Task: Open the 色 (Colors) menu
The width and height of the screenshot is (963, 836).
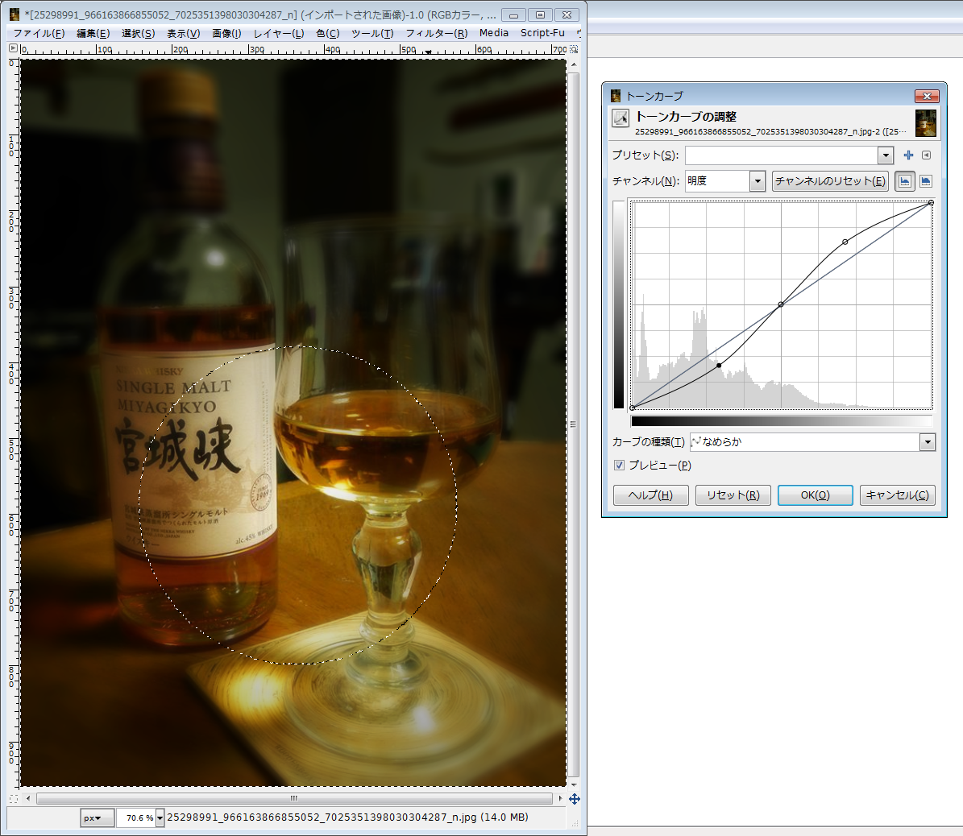Action: pyautogui.click(x=327, y=33)
